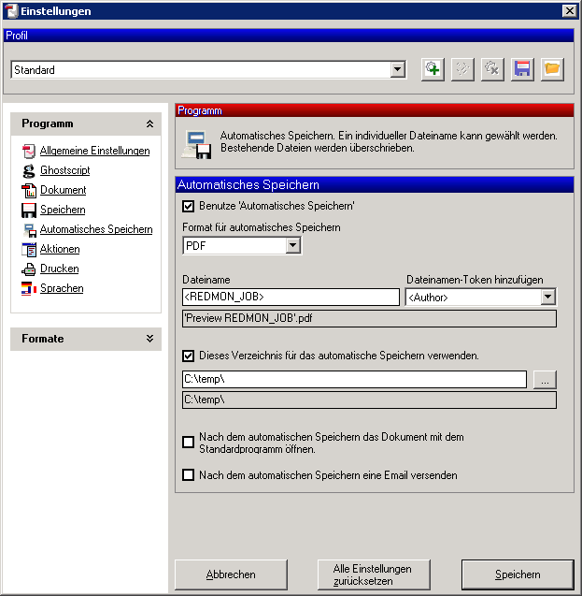Enable opening document with Standardprogramm after saving
The height and width of the screenshot is (596, 582).
188,443
